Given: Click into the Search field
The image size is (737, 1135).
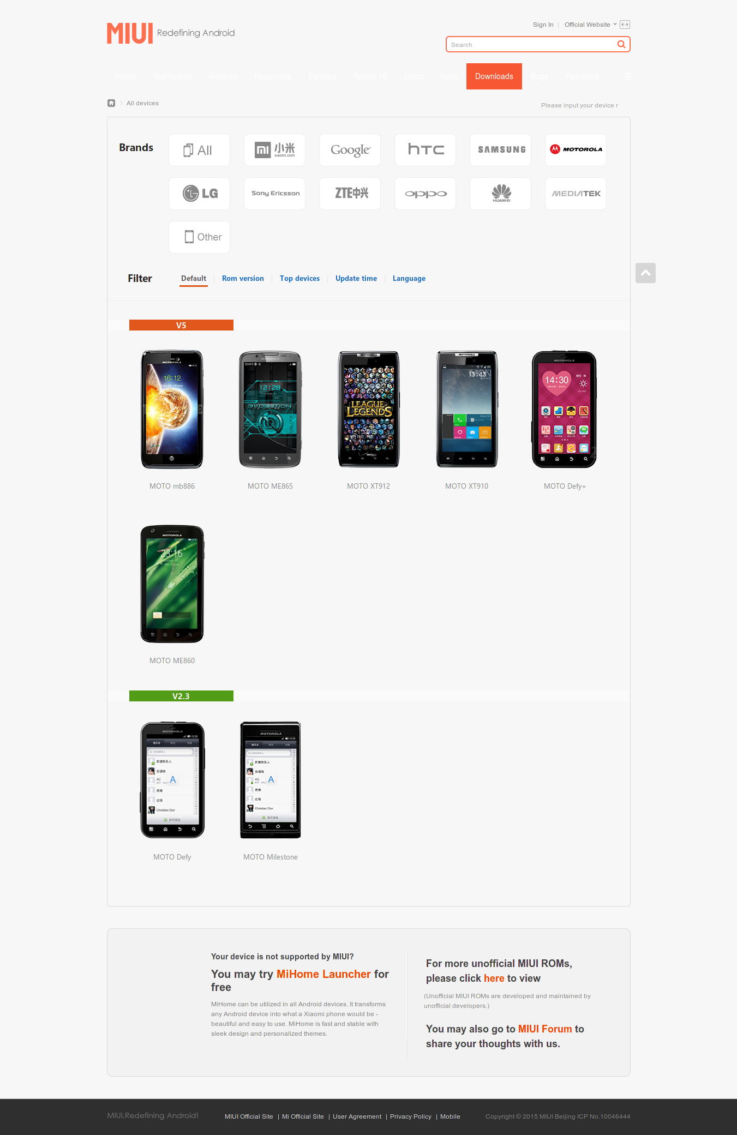Looking at the screenshot, I should (x=531, y=45).
